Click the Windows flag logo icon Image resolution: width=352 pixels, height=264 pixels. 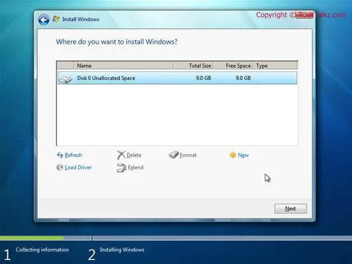56,19
